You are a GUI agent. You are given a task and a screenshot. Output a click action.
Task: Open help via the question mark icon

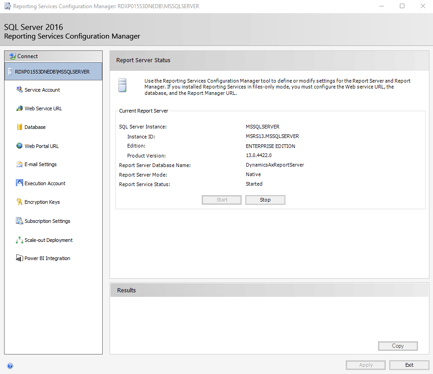[10, 365]
